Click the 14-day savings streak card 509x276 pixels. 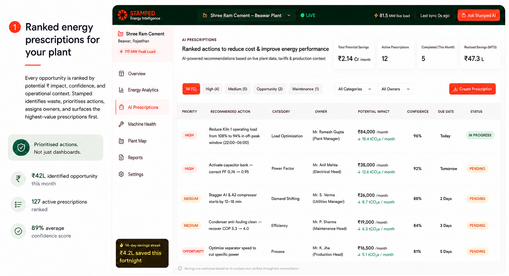(x=142, y=253)
